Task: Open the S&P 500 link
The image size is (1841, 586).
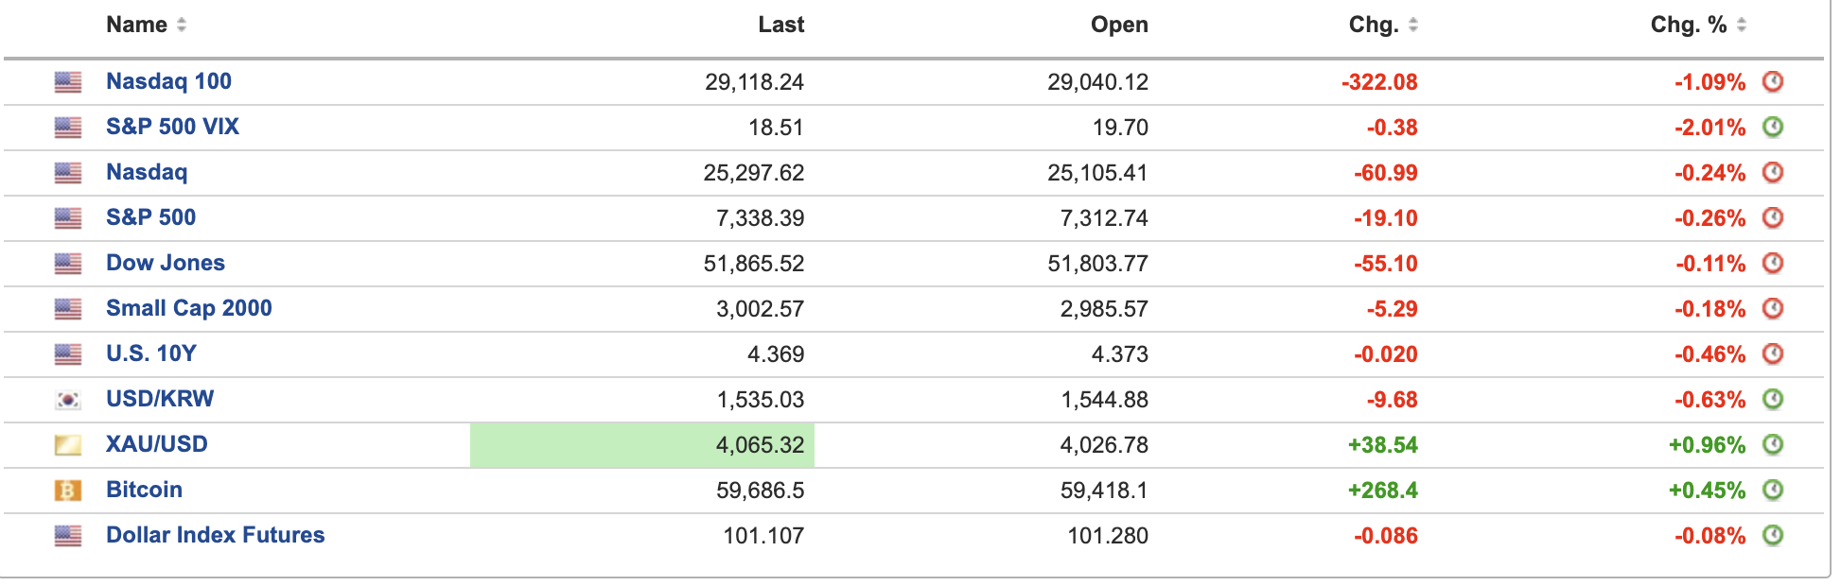Action: [x=150, y=217]
